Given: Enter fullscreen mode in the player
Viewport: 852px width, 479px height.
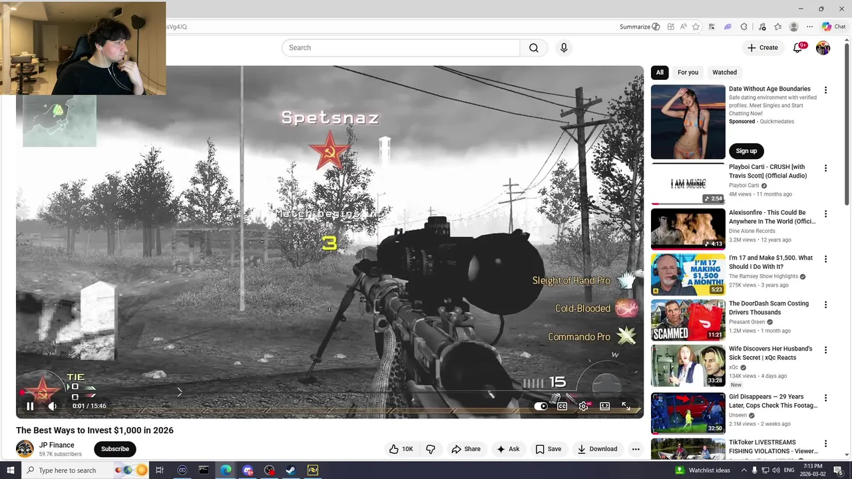Looking at the screenshot, I should tap(626, 406).
